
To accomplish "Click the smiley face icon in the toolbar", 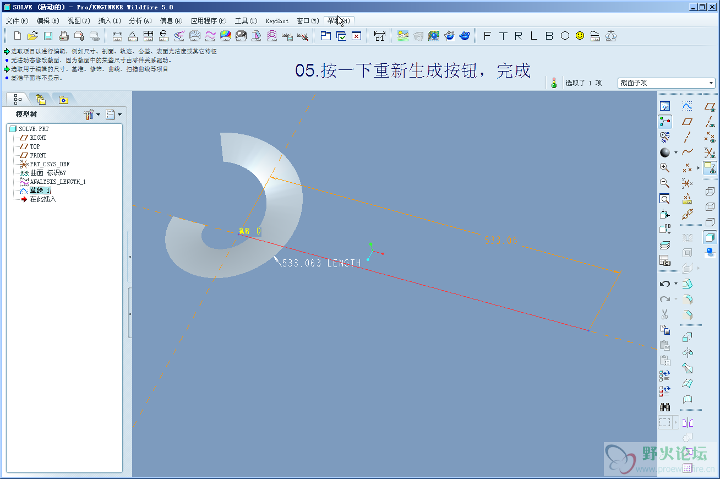I will pyautogui.click(x=580, y=36).
